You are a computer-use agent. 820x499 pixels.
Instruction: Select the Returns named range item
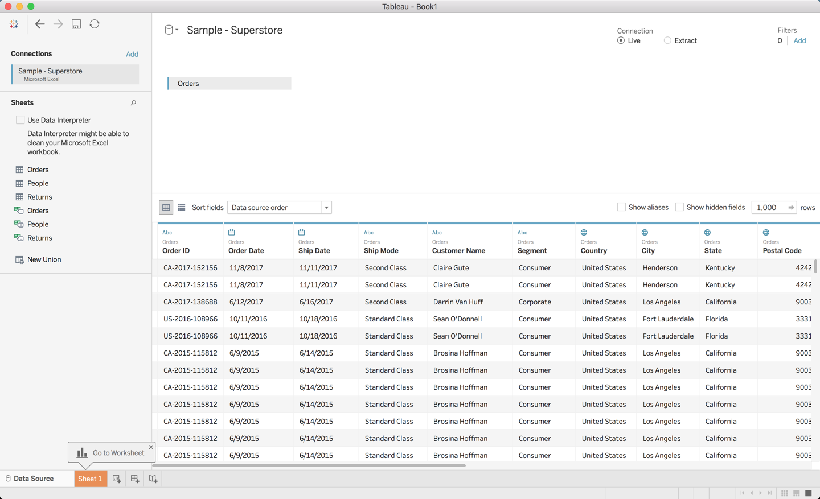point(34,238)
